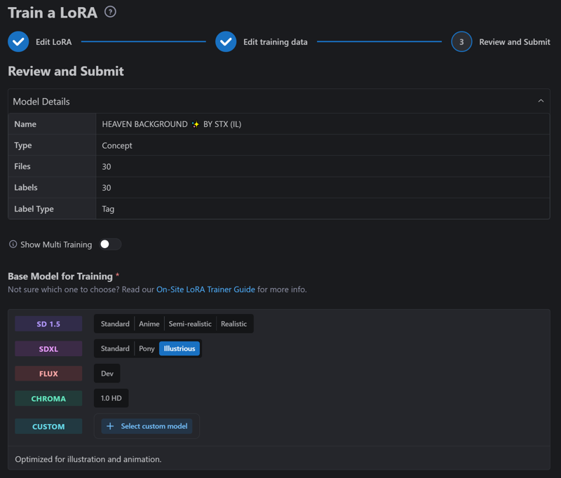This screenshot has height=478, width=561.
Task: Choose the Chroma 1.0 HD model
Action: 111,398
